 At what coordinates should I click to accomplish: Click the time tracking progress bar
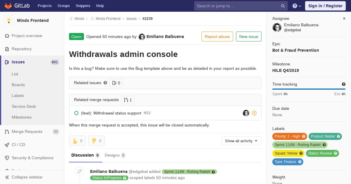(x=309, y=89)
